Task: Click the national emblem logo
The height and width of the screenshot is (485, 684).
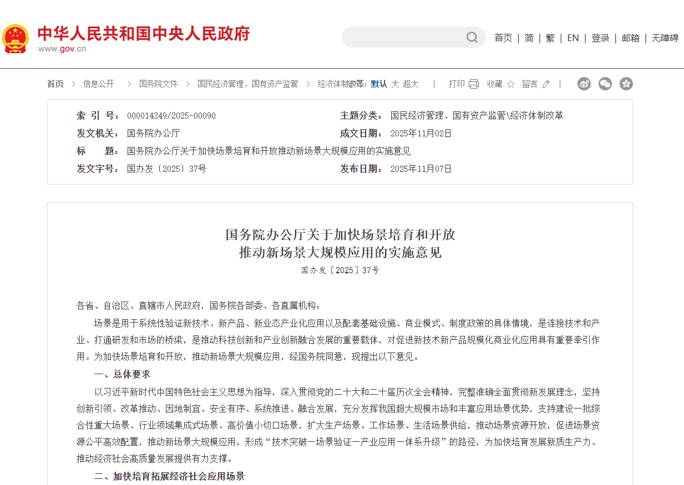Action: [x=16, y=39]
